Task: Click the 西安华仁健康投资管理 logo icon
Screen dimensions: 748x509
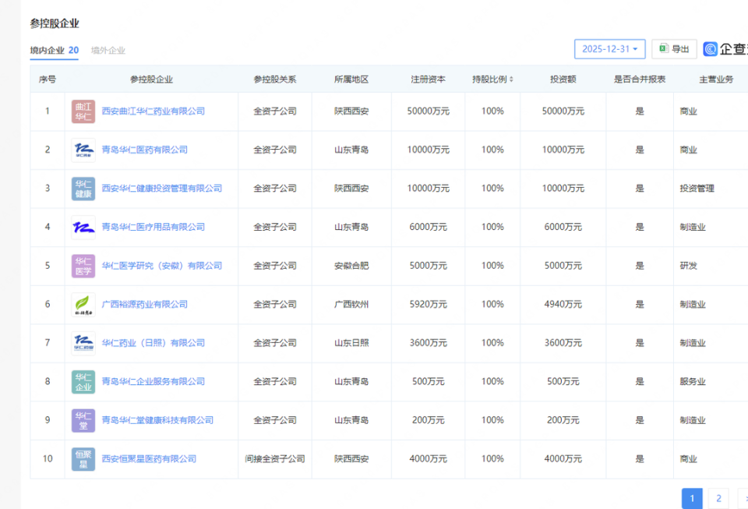Action: [83, 189]
